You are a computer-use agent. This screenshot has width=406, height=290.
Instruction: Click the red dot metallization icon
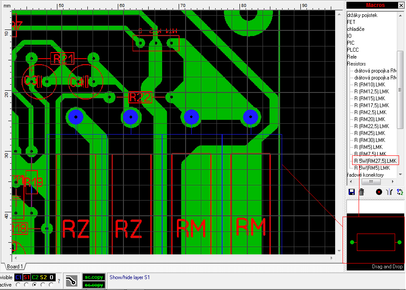[379, 192]
